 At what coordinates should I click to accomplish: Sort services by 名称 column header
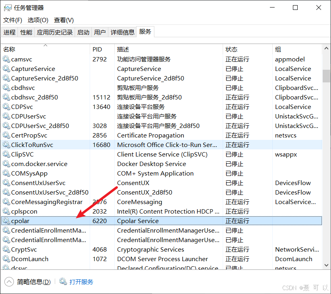45,49
